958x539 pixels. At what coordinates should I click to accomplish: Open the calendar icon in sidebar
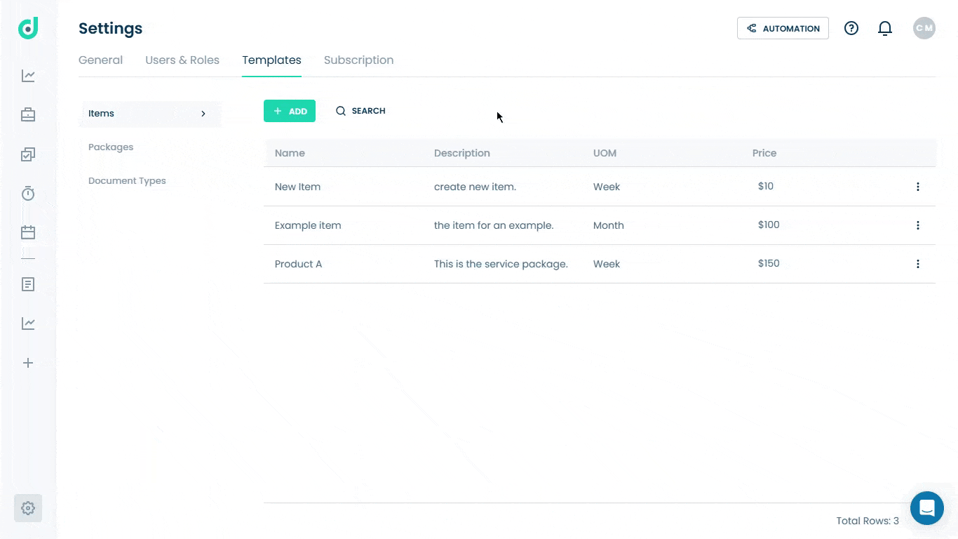pos(28,232)
